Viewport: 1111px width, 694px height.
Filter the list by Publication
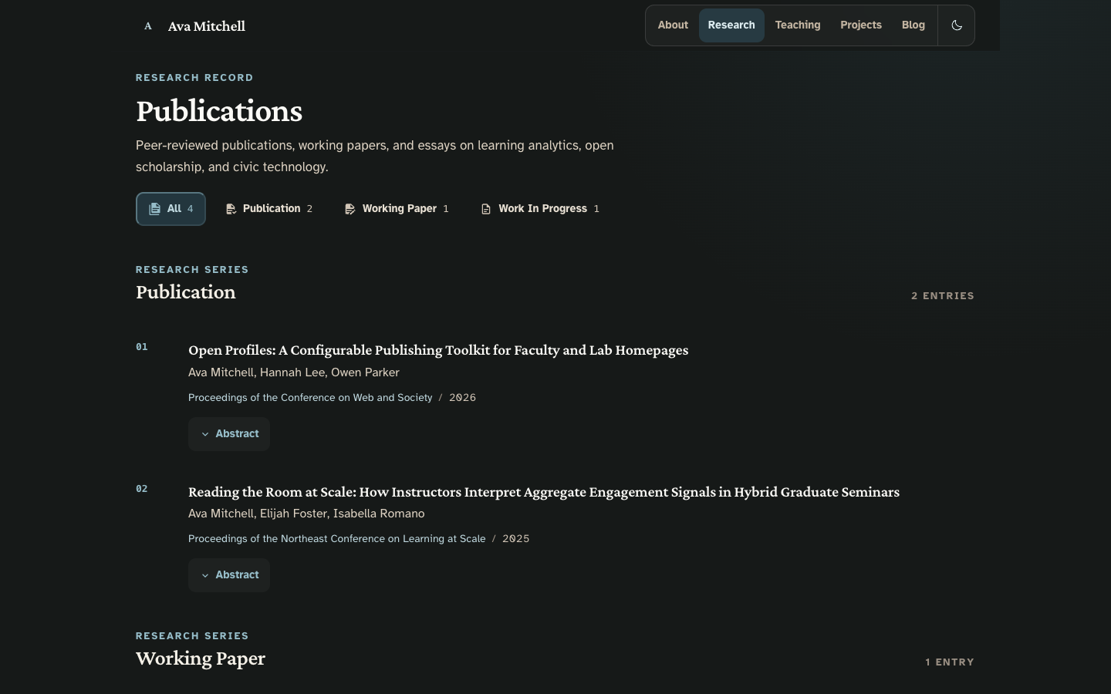(x=268, y=209)
